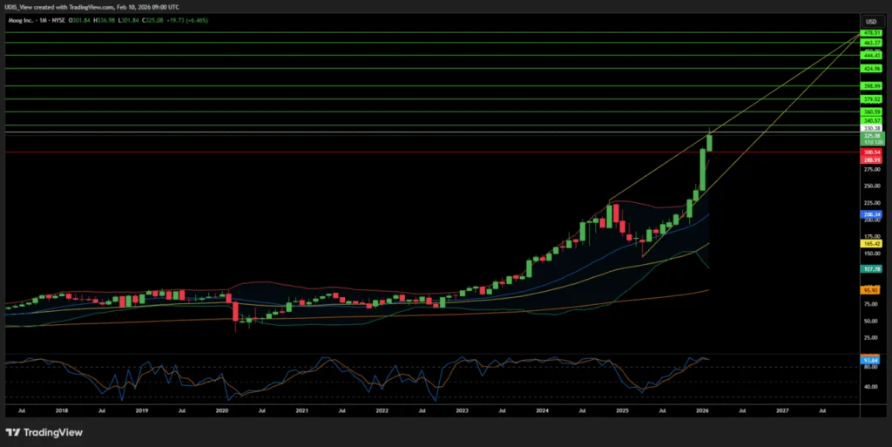This screenshot has width=892, height=447.
Task: Click the 2018 label on time axis
Action: click(x=62, y=410)
